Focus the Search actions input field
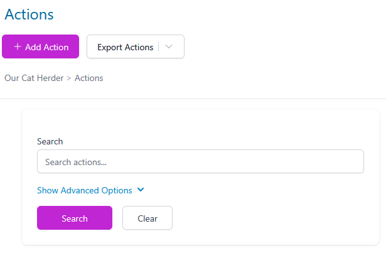 pyautogui.click(x=200, y=161)
